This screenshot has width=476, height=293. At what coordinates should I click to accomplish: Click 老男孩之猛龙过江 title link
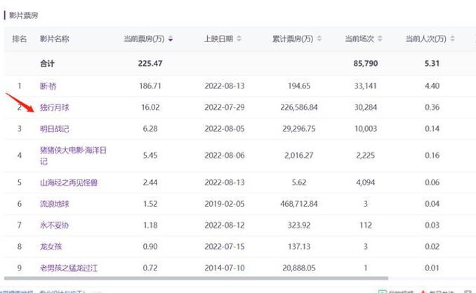click(68, 268)
